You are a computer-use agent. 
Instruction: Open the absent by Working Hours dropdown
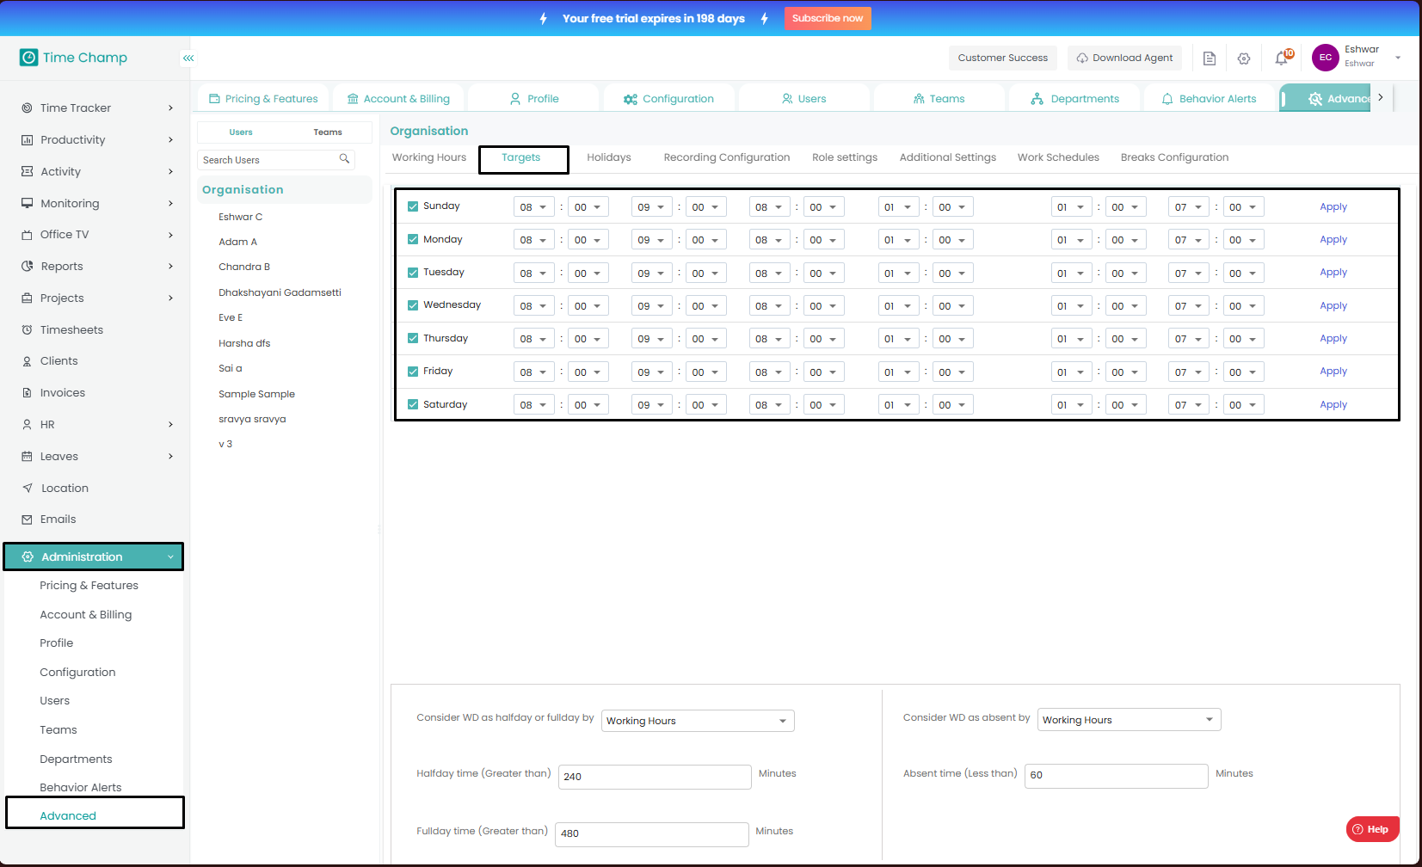pos(1129,720)
